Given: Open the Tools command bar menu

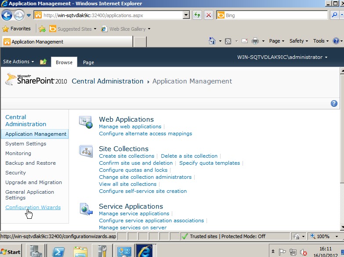Looking at the screenshot, I should (x=321, y=41).
